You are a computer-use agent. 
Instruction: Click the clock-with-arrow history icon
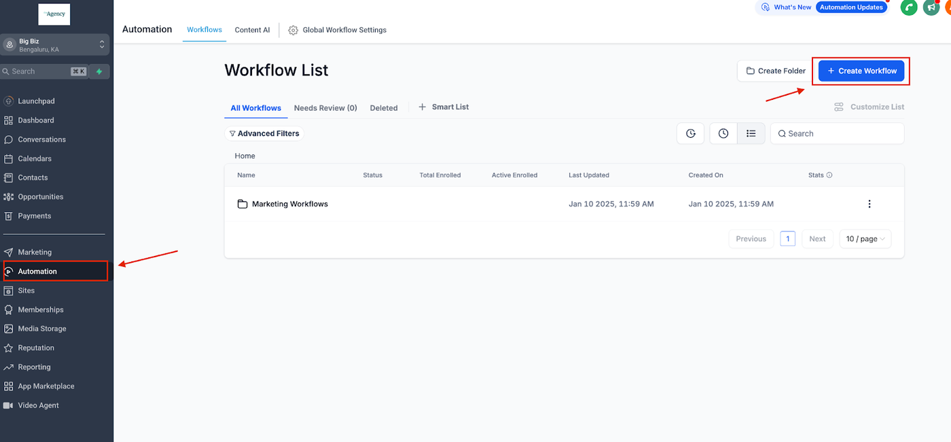[690, 134]
